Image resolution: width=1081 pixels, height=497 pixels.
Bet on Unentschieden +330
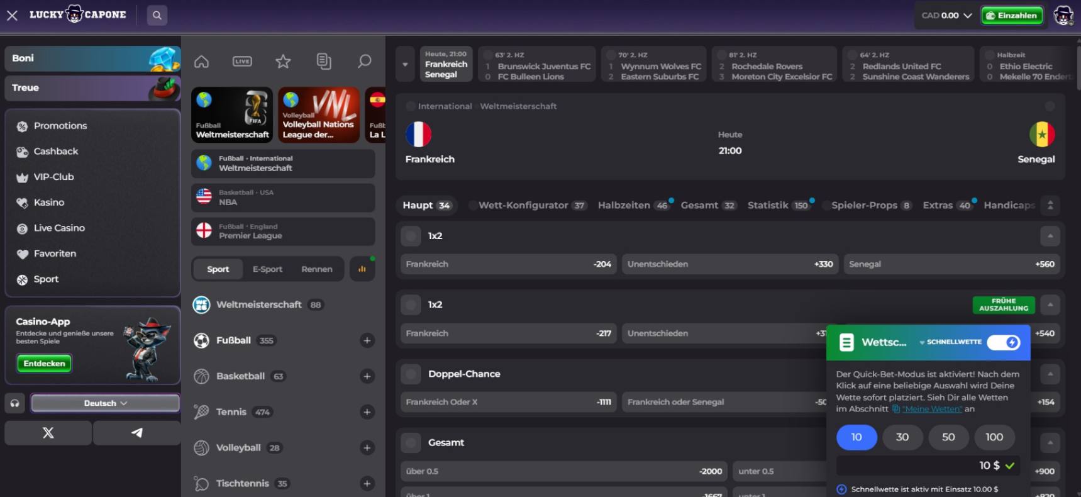point(730,264)
